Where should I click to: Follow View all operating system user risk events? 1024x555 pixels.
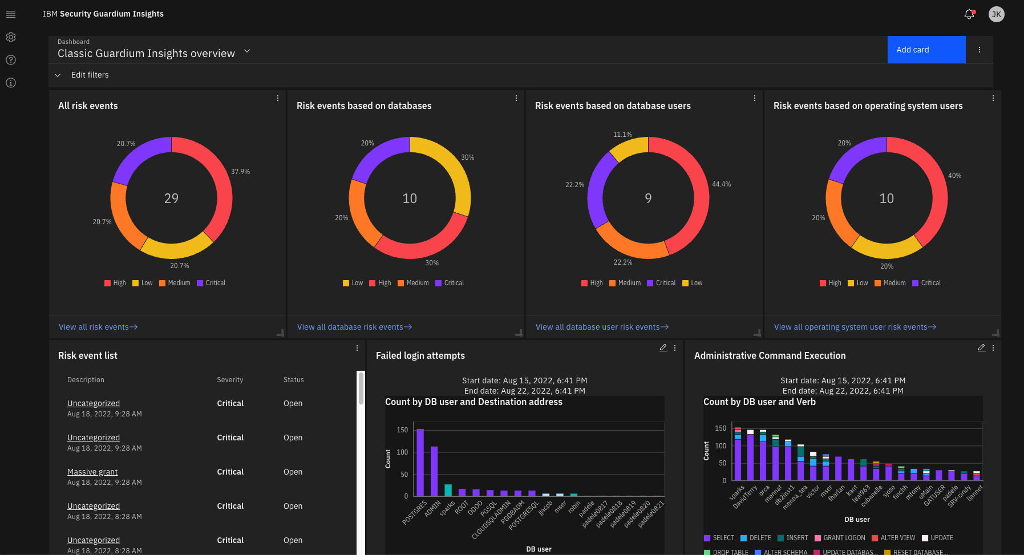(855, 327)
